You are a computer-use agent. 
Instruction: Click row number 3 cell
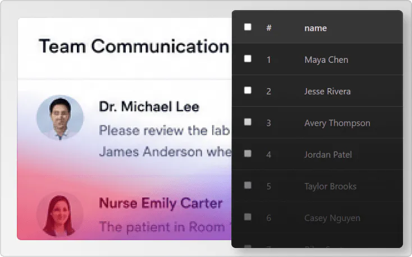pos(268,123)
